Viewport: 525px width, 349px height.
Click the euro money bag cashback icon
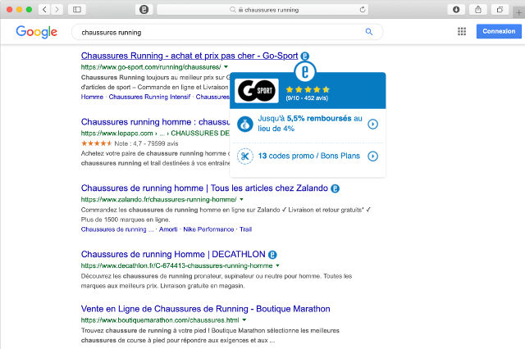tap(245, 124)
